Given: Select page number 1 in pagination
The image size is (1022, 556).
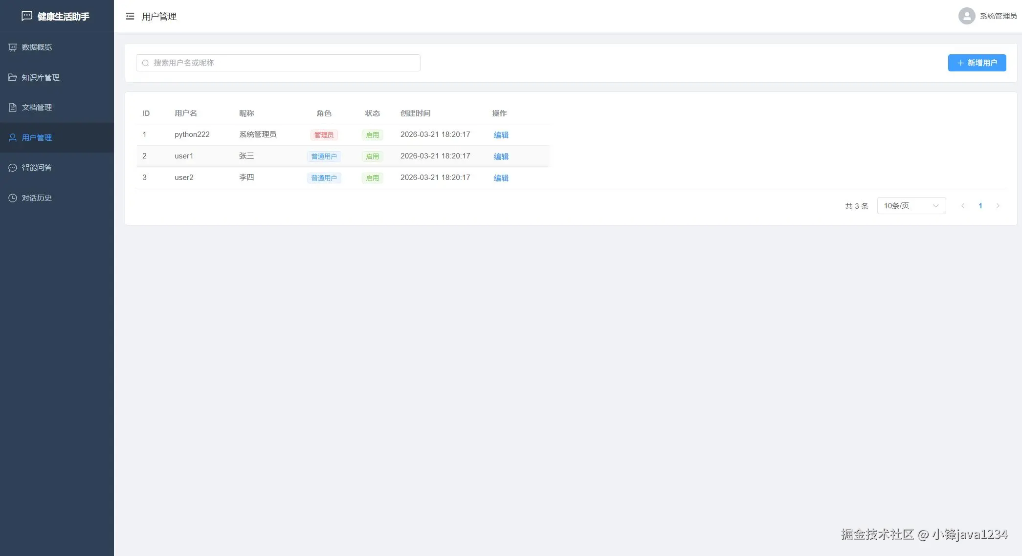Looking at the screenshot, I should click(980, 206).
